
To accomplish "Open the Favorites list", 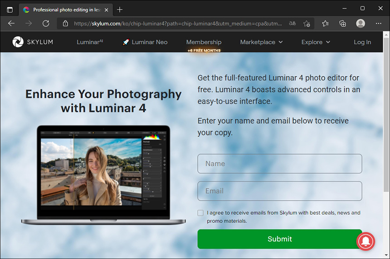I will (325, 24).
